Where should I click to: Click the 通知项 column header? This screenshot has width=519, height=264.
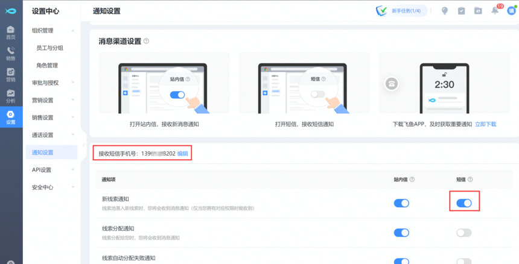click(x=109, y=180)
